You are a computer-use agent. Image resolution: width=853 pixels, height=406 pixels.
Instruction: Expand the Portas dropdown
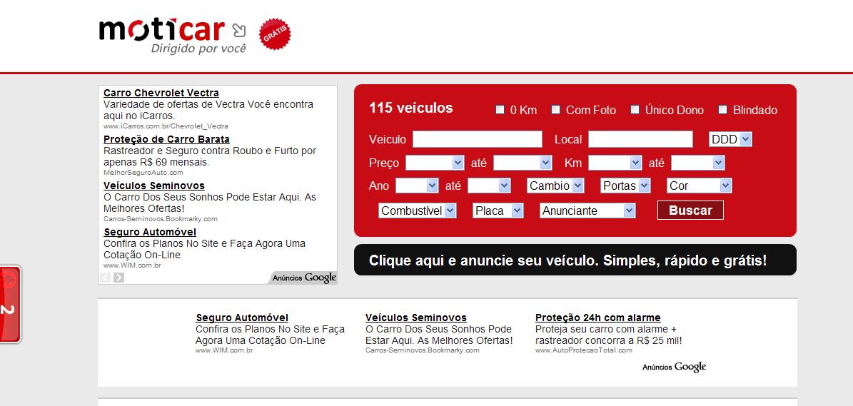click(625, 186)
